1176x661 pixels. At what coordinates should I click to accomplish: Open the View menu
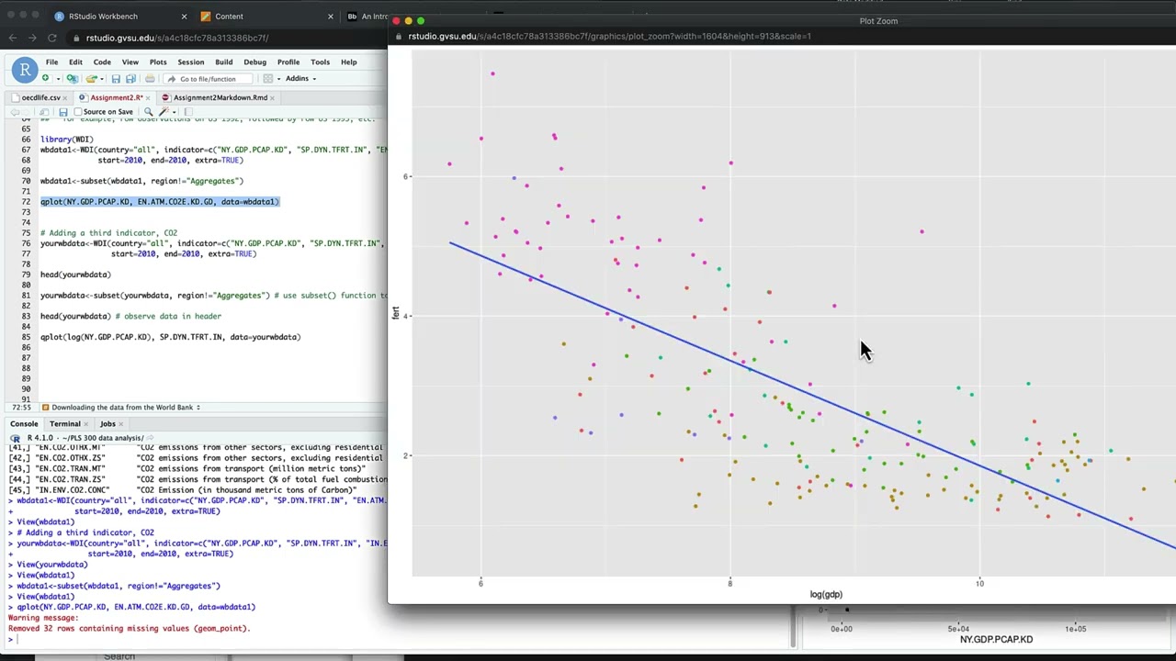130,62
